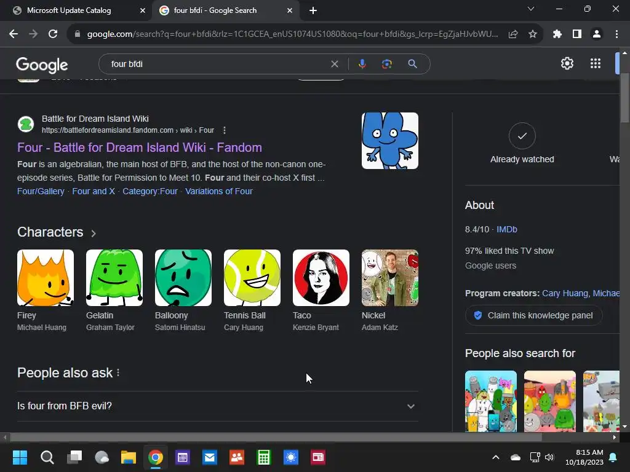This screenshot has width=630, height=472.
Task: Click the vertical page scrollbar
Action: [624, 98]
